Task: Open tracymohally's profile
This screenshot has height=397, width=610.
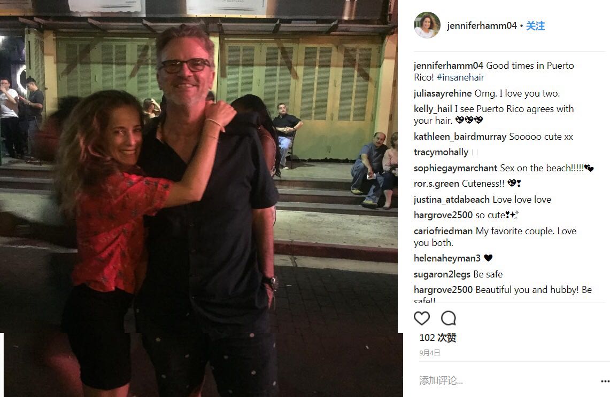Action: tap(441, 152)
